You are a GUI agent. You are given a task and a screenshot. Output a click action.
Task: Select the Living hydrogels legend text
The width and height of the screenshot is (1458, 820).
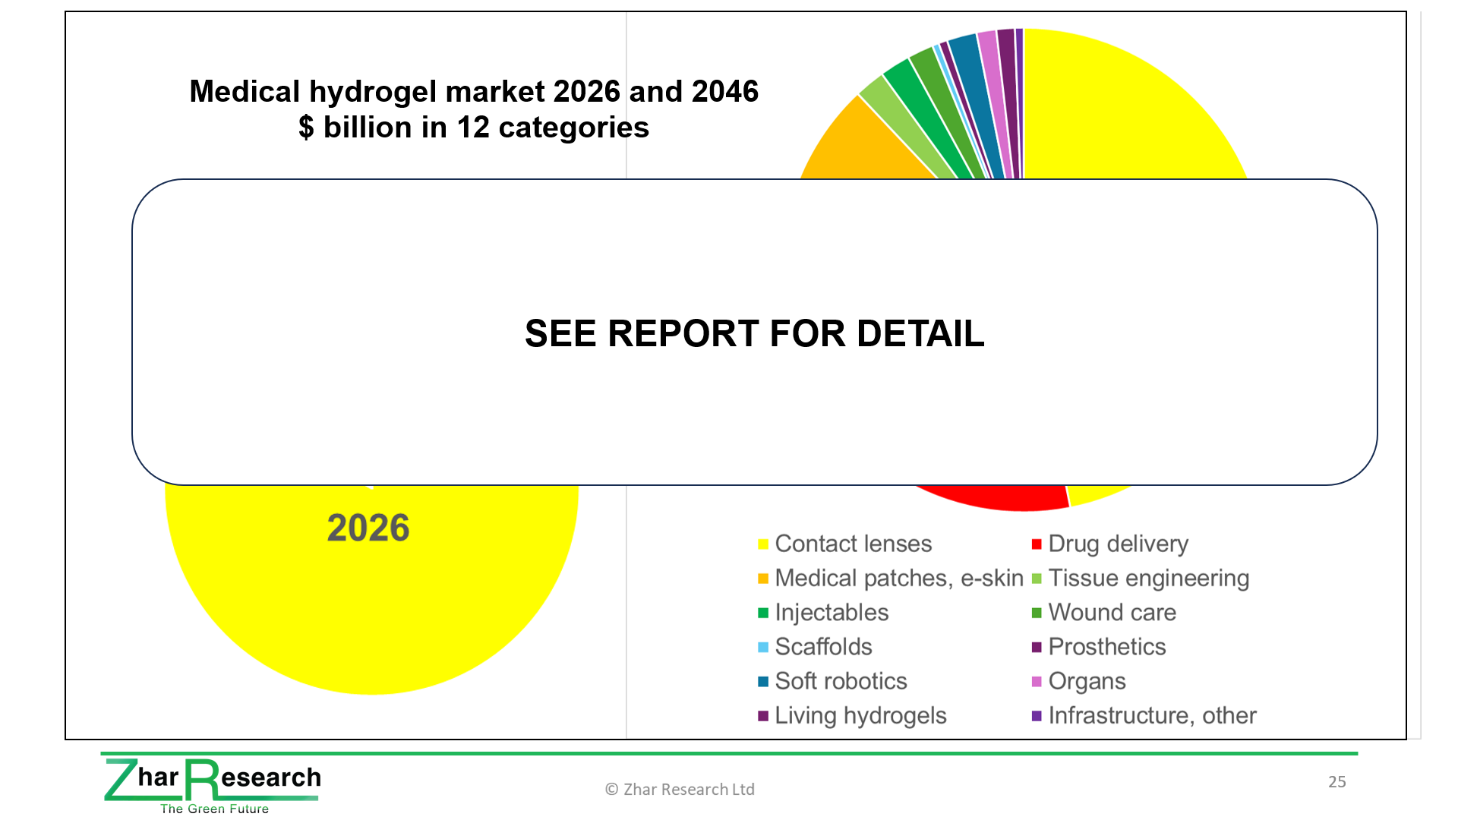point(860,715)
